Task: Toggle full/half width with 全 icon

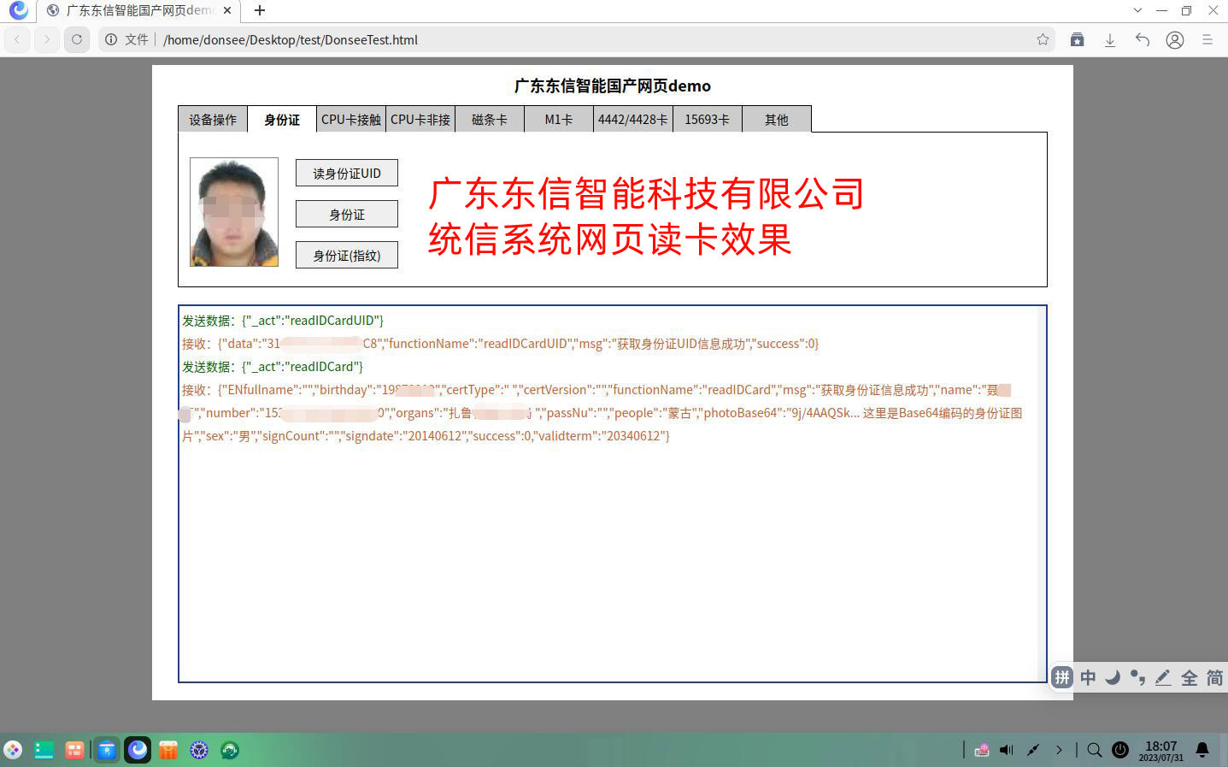Action: coord(1189,677)
